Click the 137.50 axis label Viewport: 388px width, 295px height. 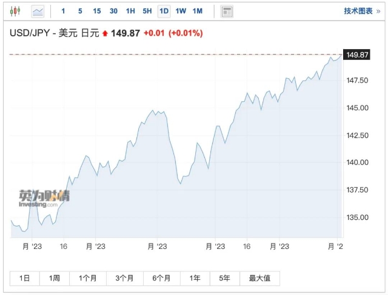(357, 190)
